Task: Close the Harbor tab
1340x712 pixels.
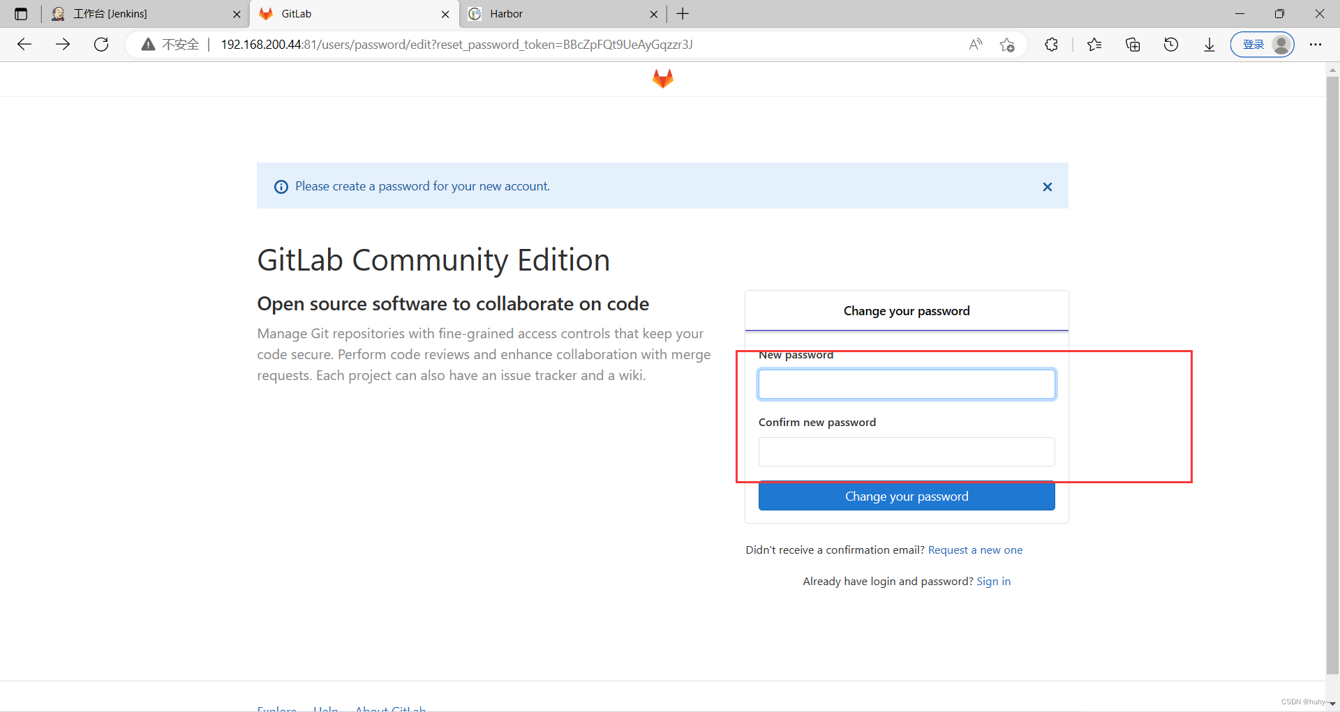Action: pyautogui.click(x=654, y=14)
